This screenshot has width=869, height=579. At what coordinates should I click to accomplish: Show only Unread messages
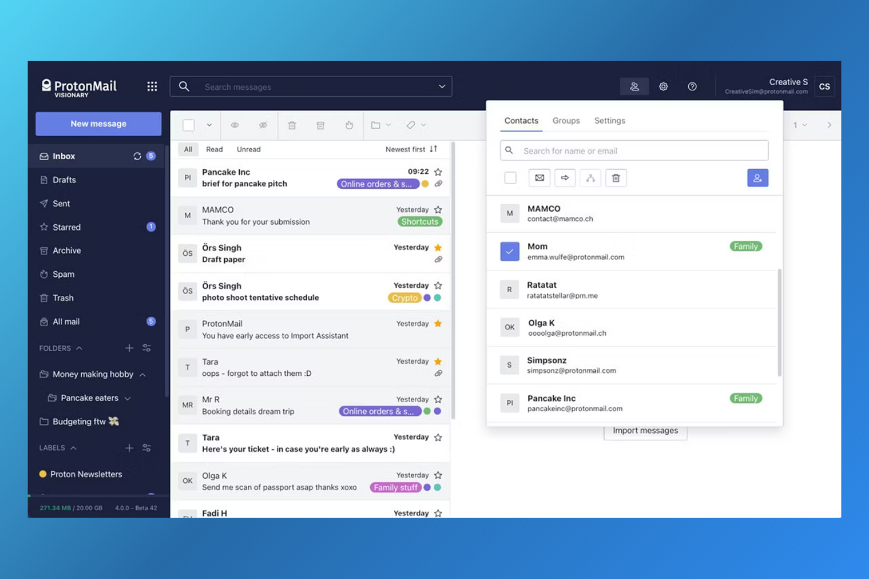[x=248, y=149]
